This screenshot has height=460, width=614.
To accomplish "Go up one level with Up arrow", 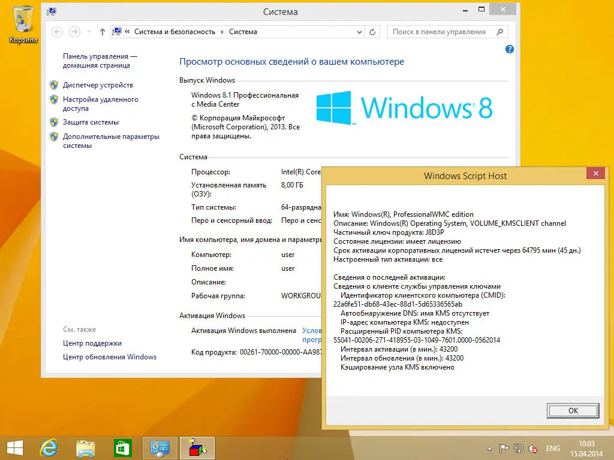I will click(102, 32).
